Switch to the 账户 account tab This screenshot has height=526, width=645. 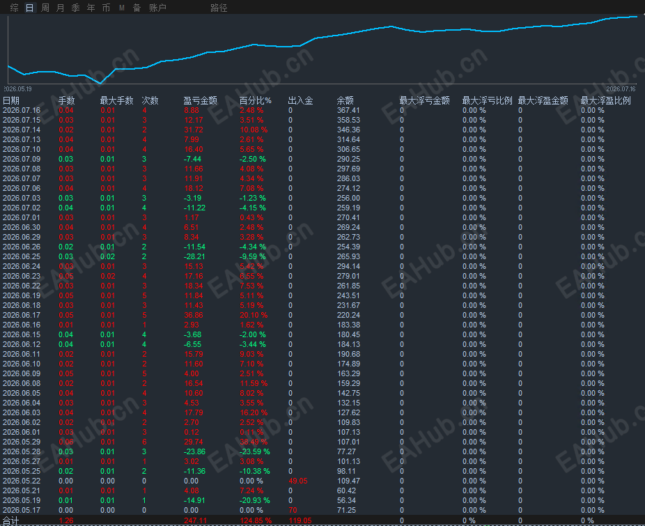coord(157,8)
